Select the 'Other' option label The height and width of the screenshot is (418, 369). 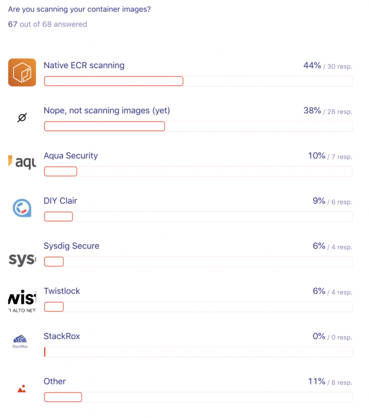coord(54,381)
